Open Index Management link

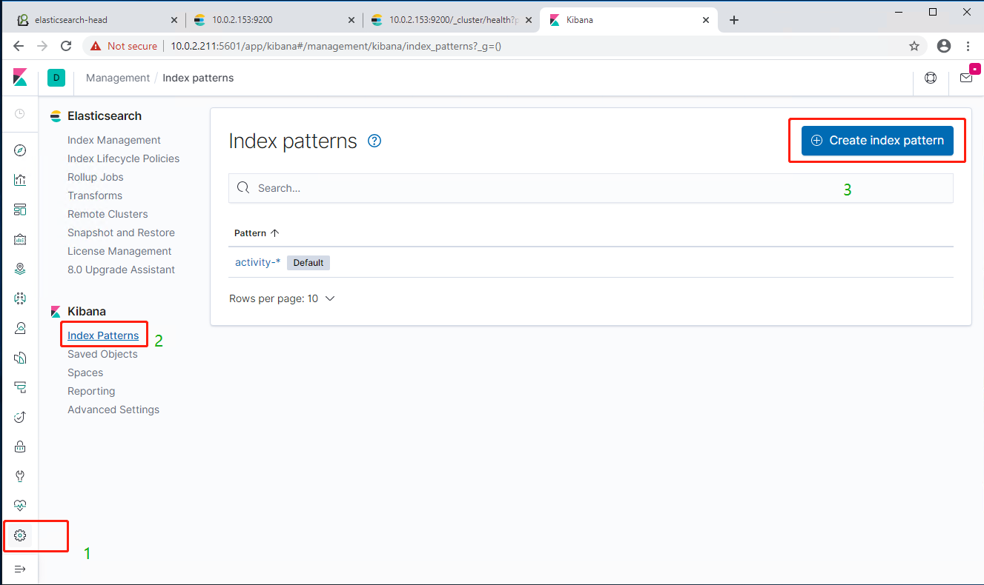114,140
